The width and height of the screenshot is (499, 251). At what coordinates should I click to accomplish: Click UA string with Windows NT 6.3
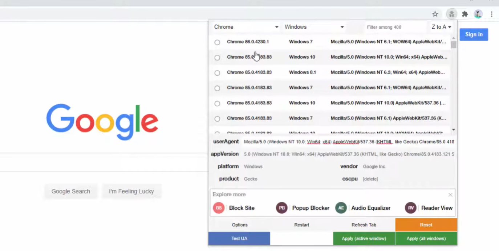tap(388, 72)
